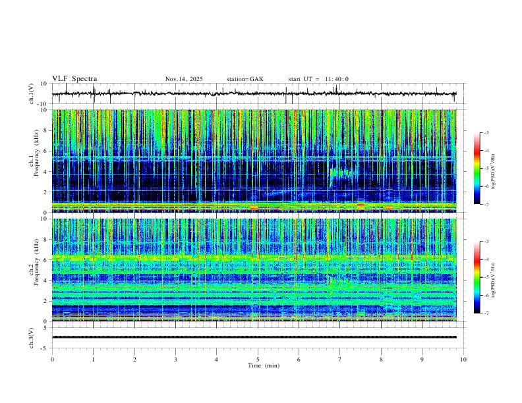Image resolution: width=522 pixels, height=403 pixels.
Task: Click the ch.2 "Frequency (kHz)" axis label
Action: (x=37, y=262)
